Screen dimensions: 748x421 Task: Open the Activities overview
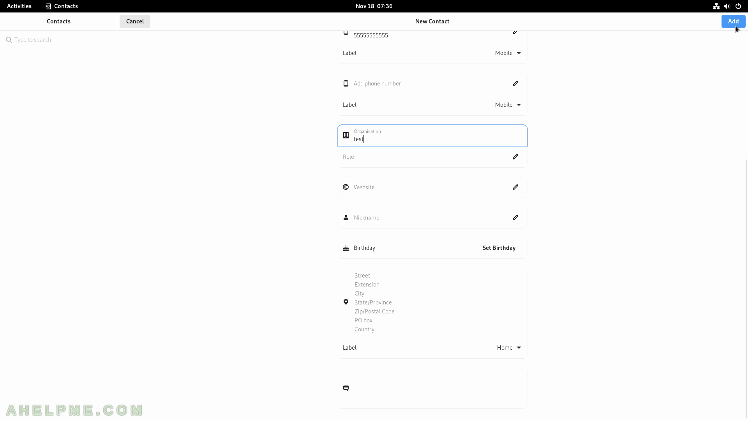pyautogui.click(x=19, y=6)
